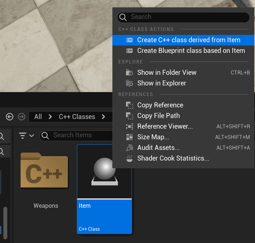
Task: Click the All breadcrumb path
Action: [38, 117]
